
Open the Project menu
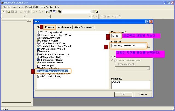28,7
